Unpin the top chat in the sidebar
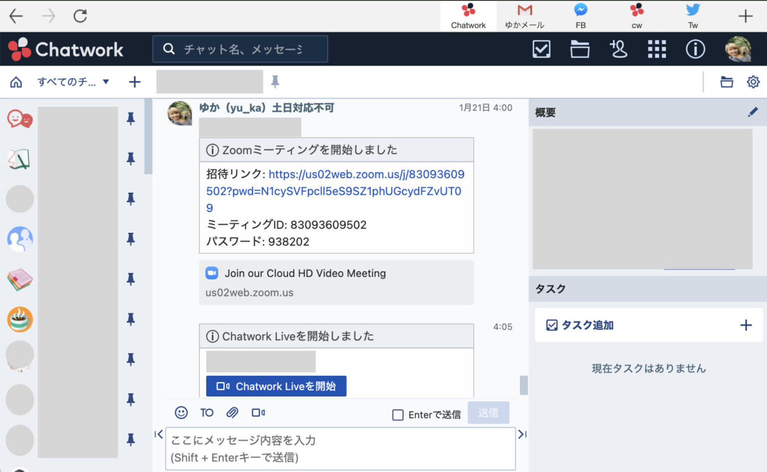This screenshot has width=767, height=472. [x=130, y=119]
